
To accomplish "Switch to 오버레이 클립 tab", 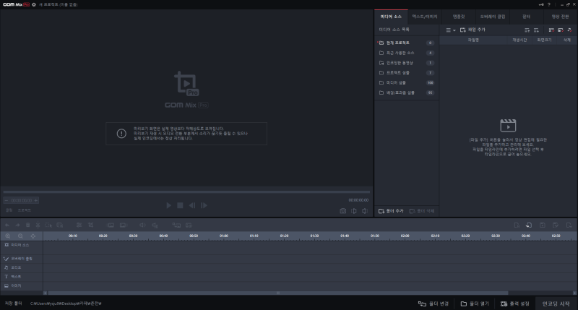I will [493, 17].
